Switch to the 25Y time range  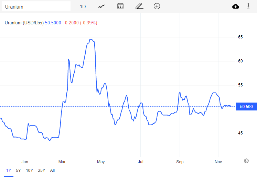[x=42, y=170]
